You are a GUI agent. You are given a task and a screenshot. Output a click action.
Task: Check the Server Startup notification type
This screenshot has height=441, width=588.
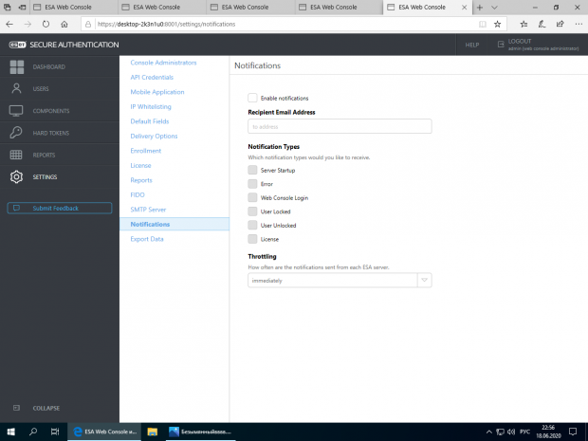click(252, 170)
